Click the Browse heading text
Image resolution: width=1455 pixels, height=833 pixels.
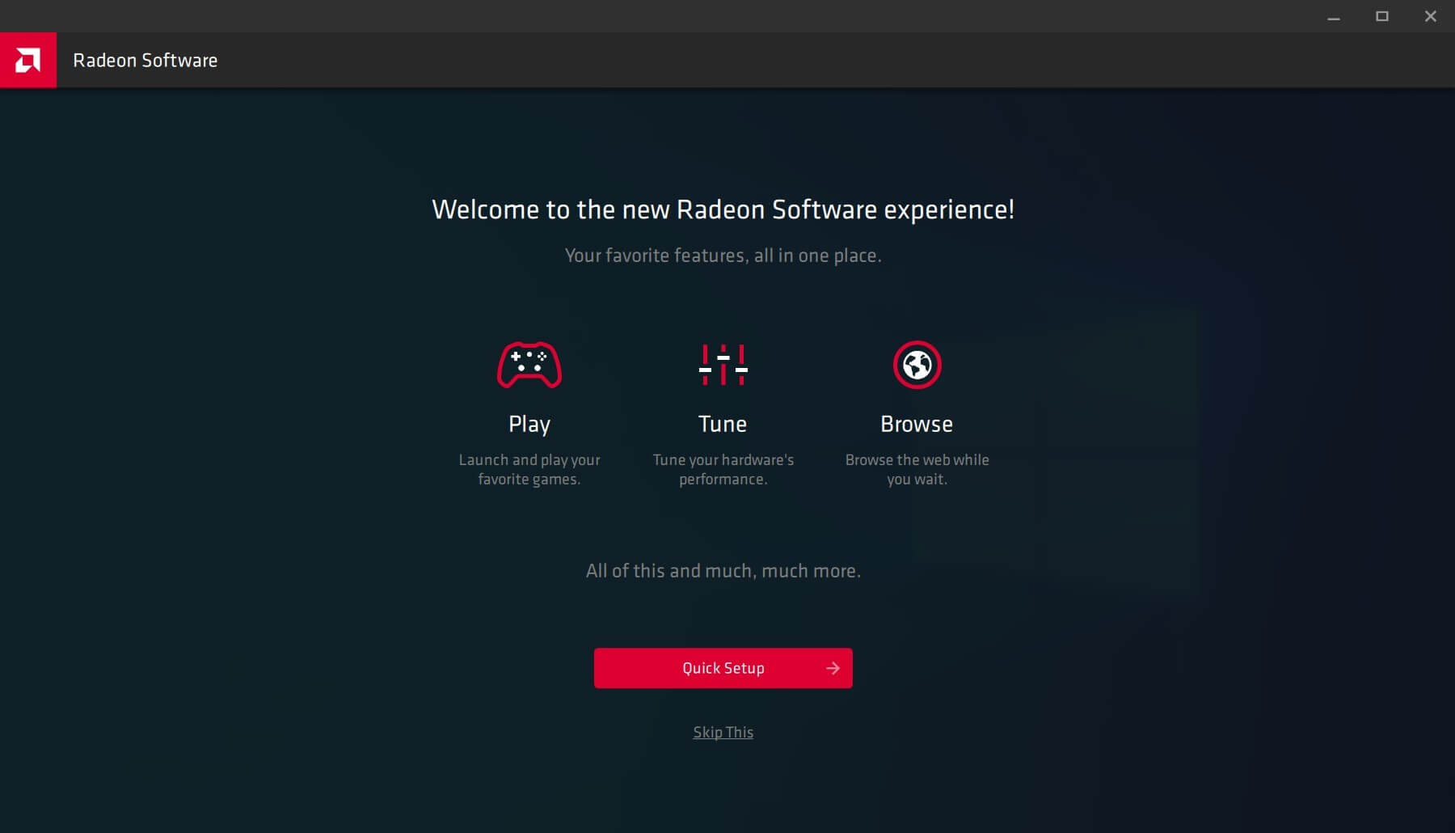[917, 424]
